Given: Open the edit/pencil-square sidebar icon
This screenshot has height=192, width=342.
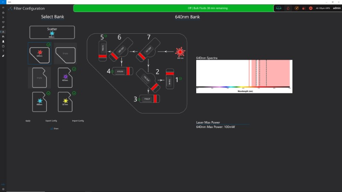Looking at the screenshot, I should 3,27.
